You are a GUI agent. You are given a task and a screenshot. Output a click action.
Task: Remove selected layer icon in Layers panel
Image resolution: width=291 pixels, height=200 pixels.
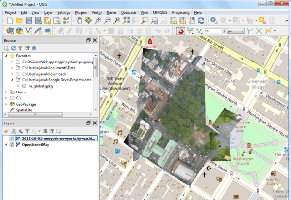(59, 131)
